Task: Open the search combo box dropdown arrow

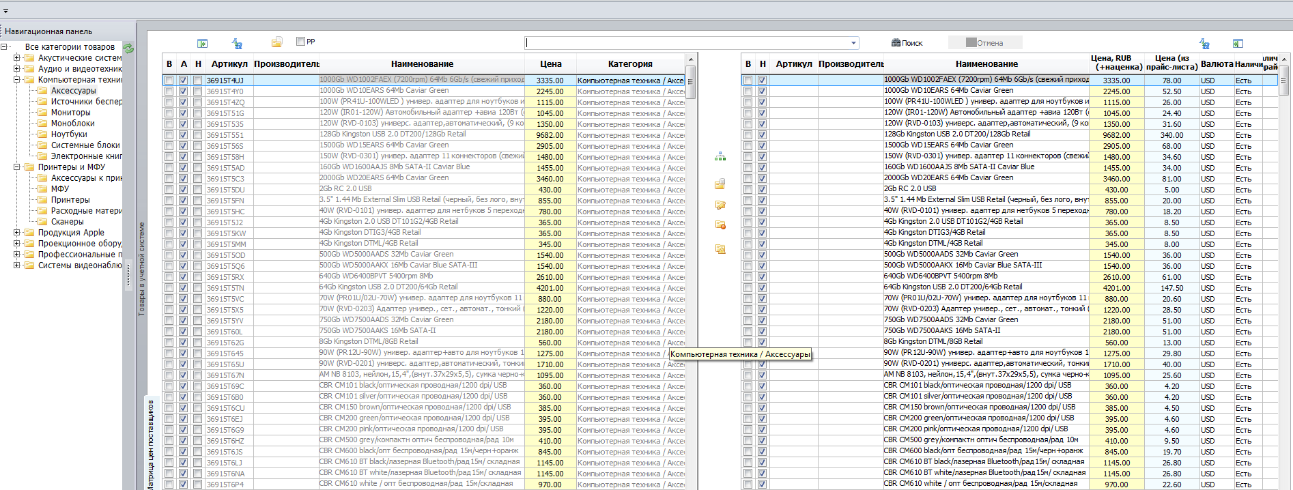Action: tap(853, 43)
